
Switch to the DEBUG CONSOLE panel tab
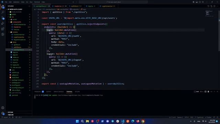(59, 92)
